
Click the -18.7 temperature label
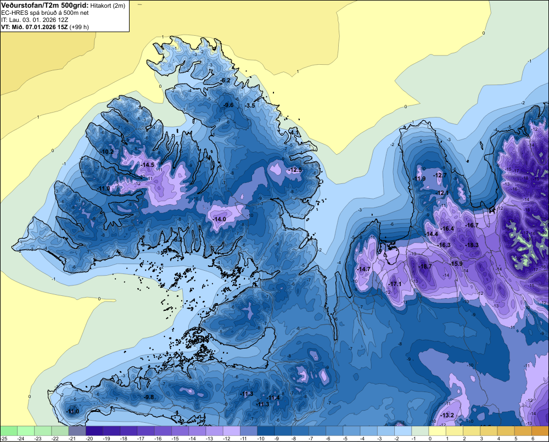click(x=425, y=266)
